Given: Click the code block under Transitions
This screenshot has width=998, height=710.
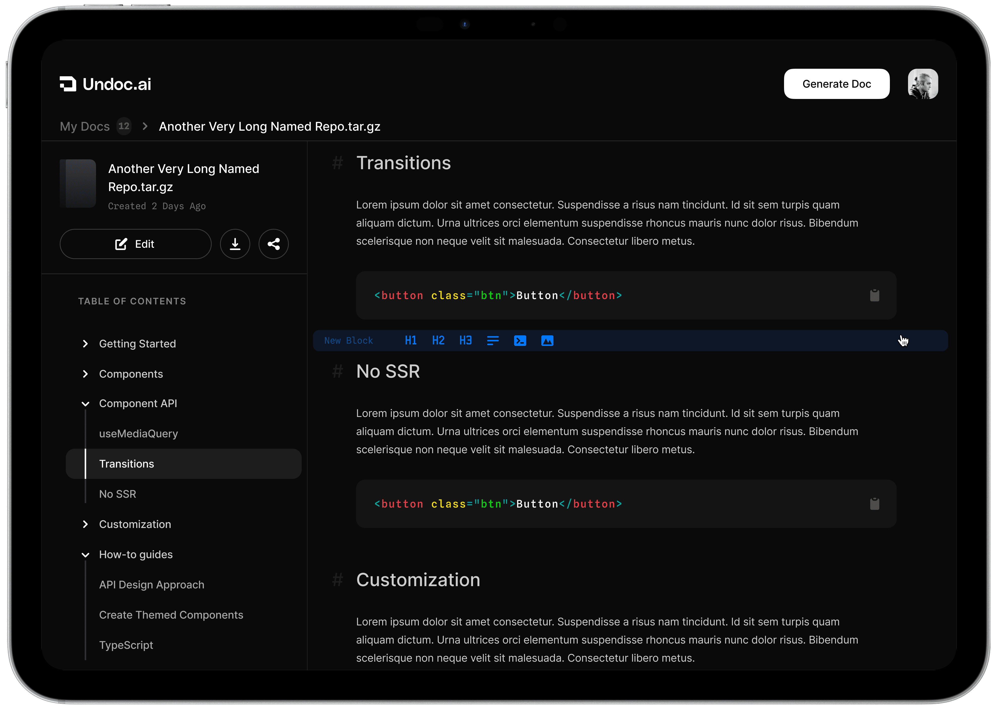Looking at the screenshot, I should coord(626,295).
